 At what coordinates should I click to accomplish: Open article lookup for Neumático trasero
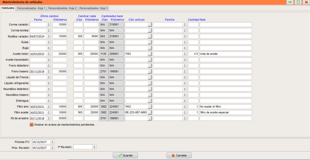tap(150, 95)
